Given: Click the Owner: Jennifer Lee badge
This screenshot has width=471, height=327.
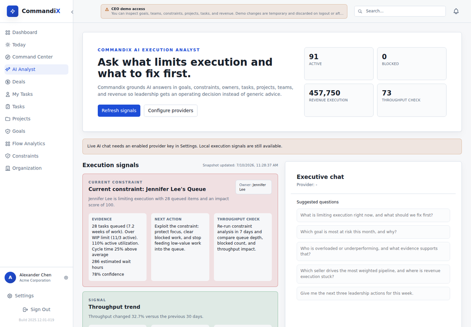Looking at the screenshot, I should tap(254, 187).
